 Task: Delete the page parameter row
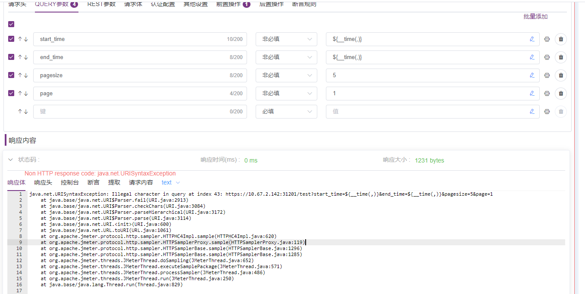pyautogui.click(x=561, y=93)
